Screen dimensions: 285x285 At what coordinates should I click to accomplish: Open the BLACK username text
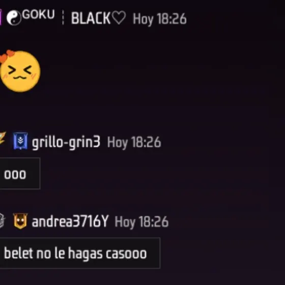pos(91,18)
